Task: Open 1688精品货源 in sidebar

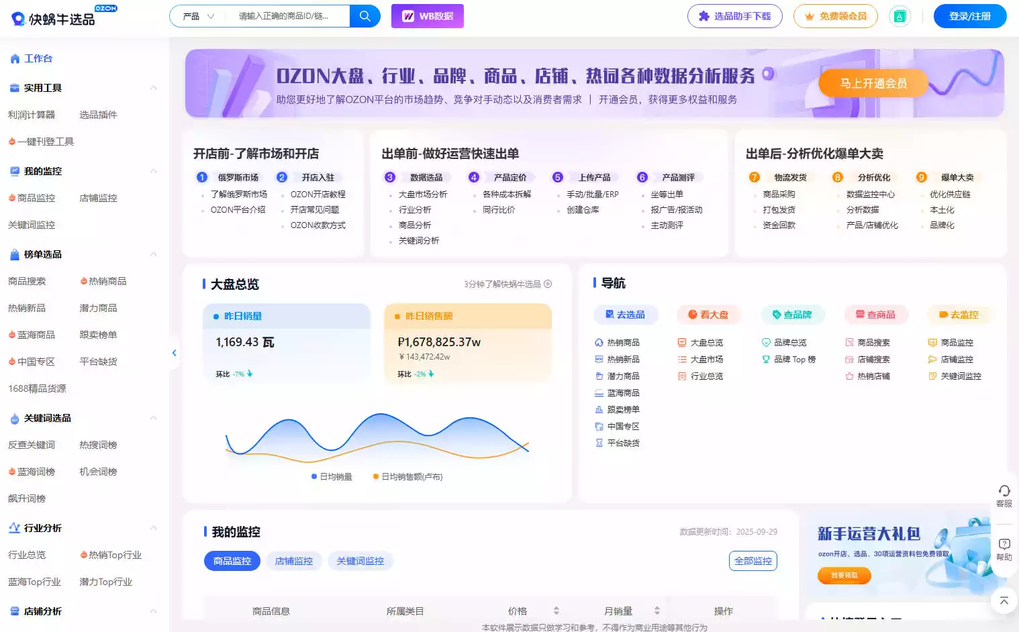Action: tap(37, 388)
